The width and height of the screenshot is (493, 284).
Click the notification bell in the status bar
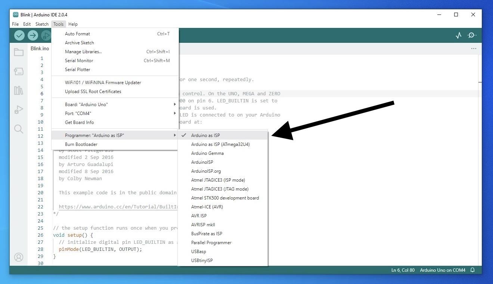pyautogui.click(x=472, y=270)
